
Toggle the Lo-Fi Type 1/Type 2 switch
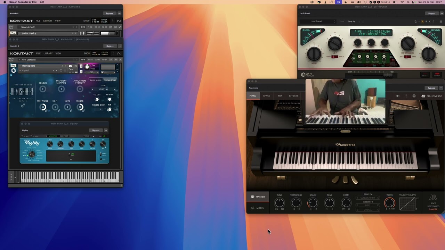(335, 57)
